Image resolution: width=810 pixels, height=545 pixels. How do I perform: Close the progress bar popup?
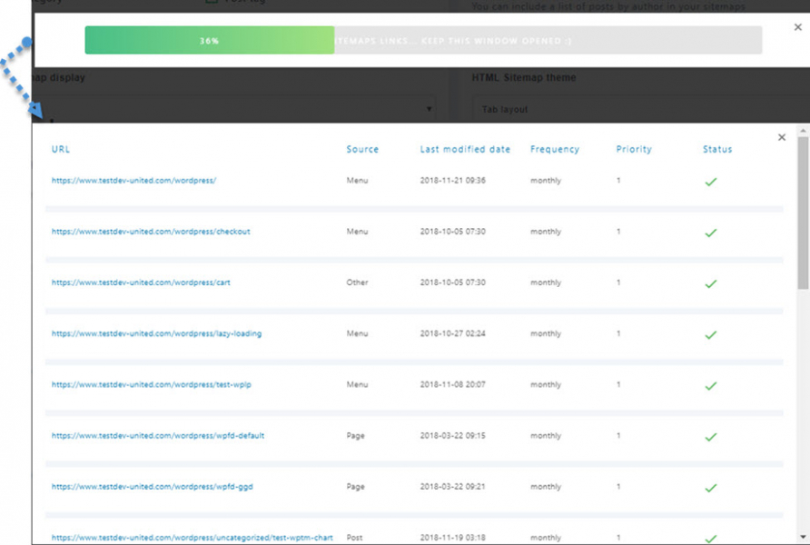pos(797,27)
